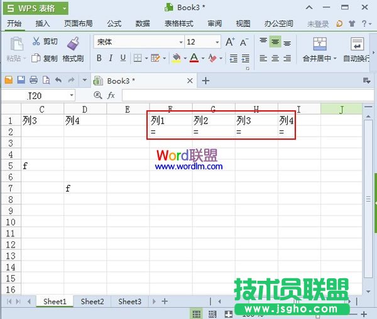Expand the WPS application menu arrow

[x=64, y=8]
